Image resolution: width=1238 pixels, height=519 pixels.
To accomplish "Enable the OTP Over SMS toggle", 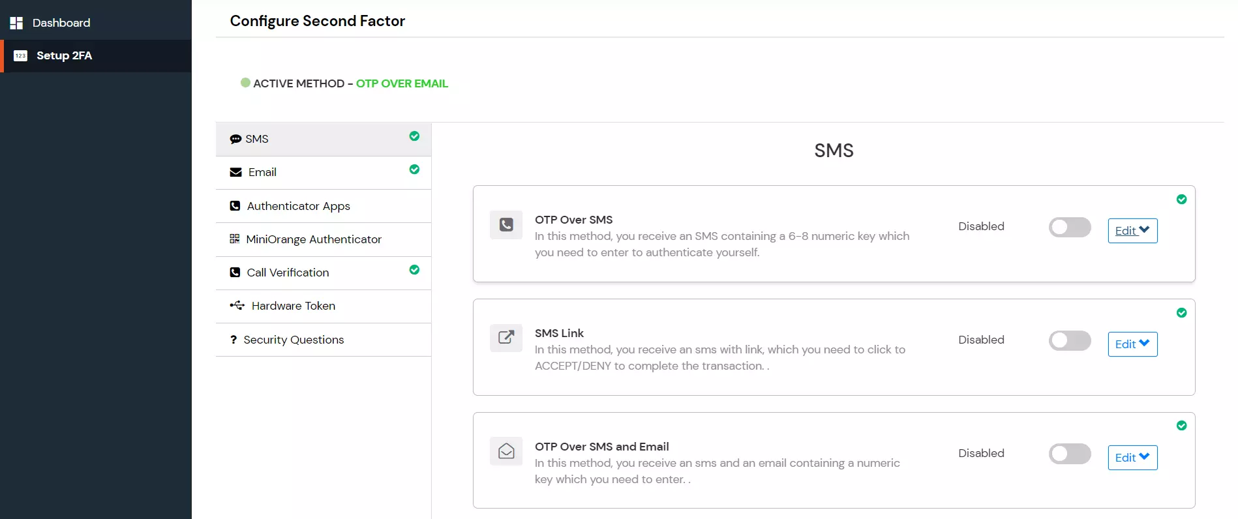I will coord(1070,227).
